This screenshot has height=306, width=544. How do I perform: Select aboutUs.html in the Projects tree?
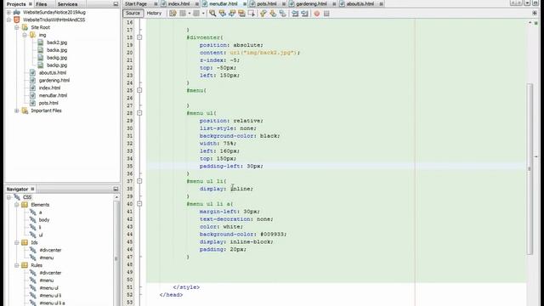(53, 73)
